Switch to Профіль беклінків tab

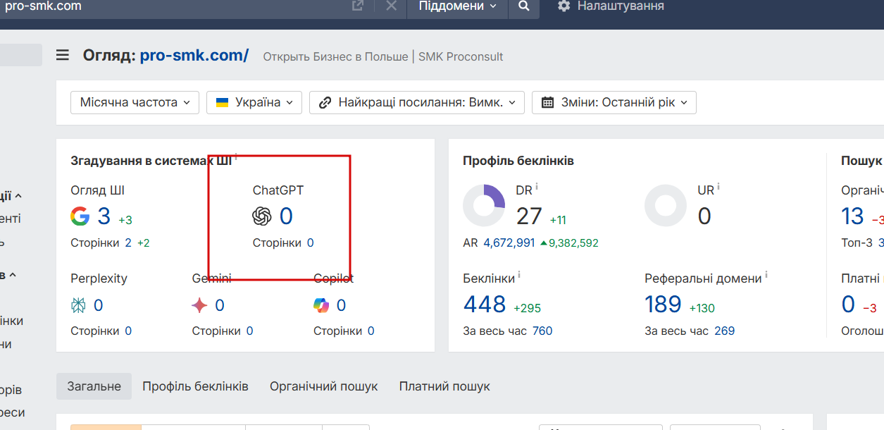pos(195,386)
